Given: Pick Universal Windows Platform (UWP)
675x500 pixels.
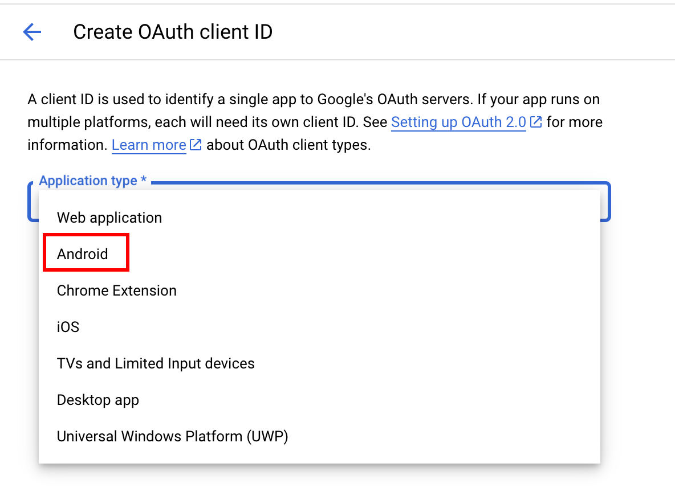Looking at the screenshot, I should pyautogui.click(x=172, y=436).
